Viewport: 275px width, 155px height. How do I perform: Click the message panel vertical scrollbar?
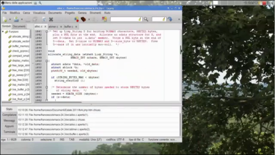pos(180,124)
